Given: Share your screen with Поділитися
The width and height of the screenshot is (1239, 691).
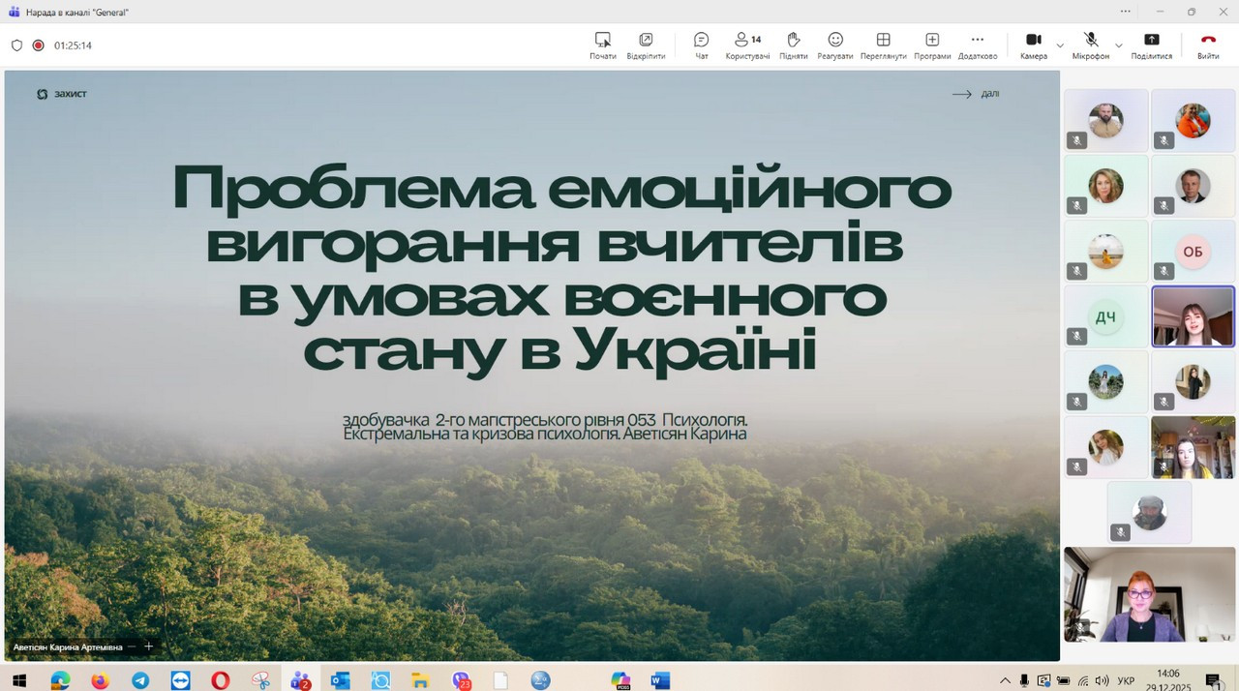Looking at the screenshot, I should click(x=1151, y=45).
